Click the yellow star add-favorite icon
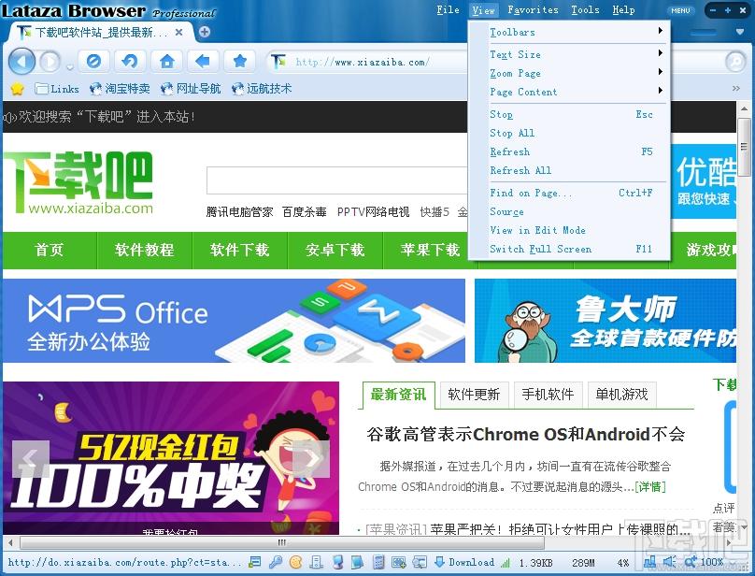Viewport: 755px width, 576px height. 17,89
